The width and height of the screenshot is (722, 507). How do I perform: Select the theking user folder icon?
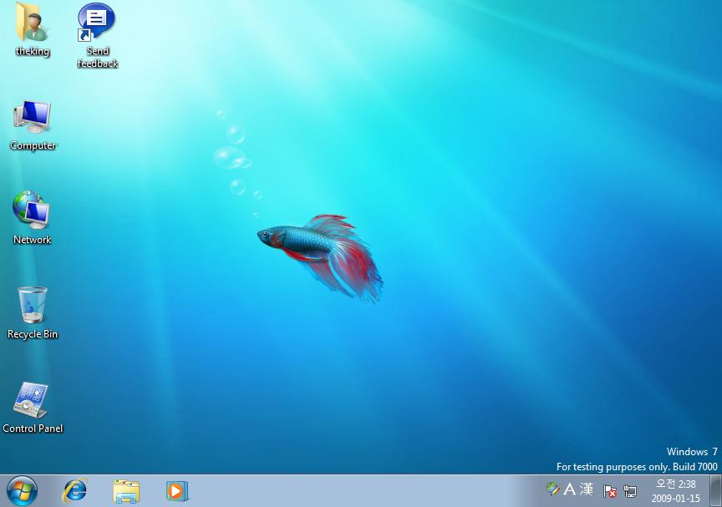31,23
